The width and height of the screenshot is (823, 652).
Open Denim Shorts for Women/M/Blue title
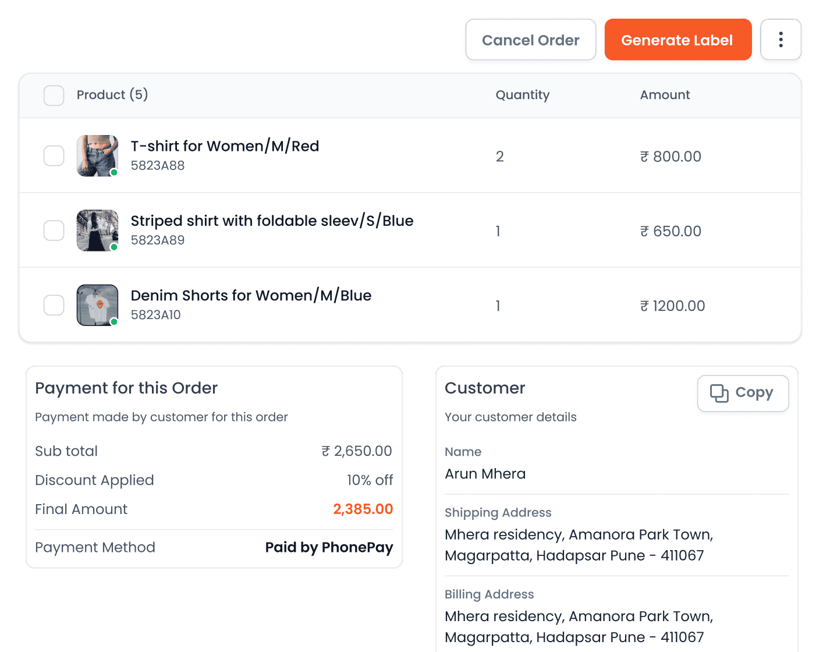point(251,296)
